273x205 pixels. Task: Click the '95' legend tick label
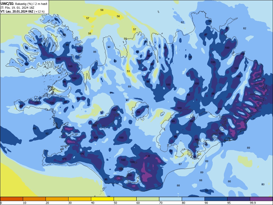point(229,203)
